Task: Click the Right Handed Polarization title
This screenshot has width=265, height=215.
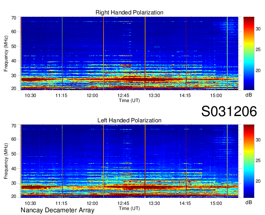Action: (x=129, y=12)
